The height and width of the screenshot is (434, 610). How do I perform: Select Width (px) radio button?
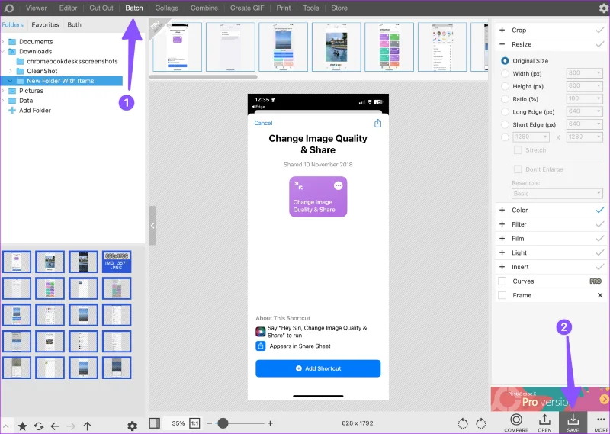pyautogui.click(x=505, y=73)
